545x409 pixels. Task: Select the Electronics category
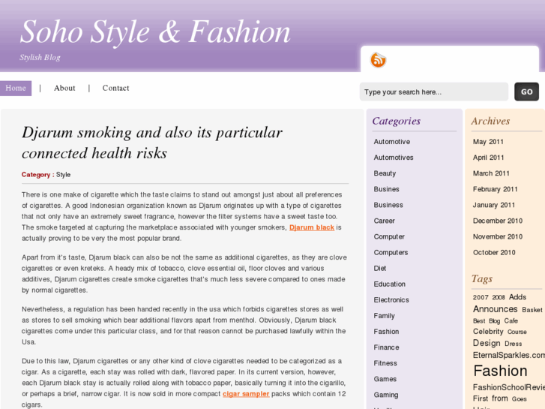point(391,300)
